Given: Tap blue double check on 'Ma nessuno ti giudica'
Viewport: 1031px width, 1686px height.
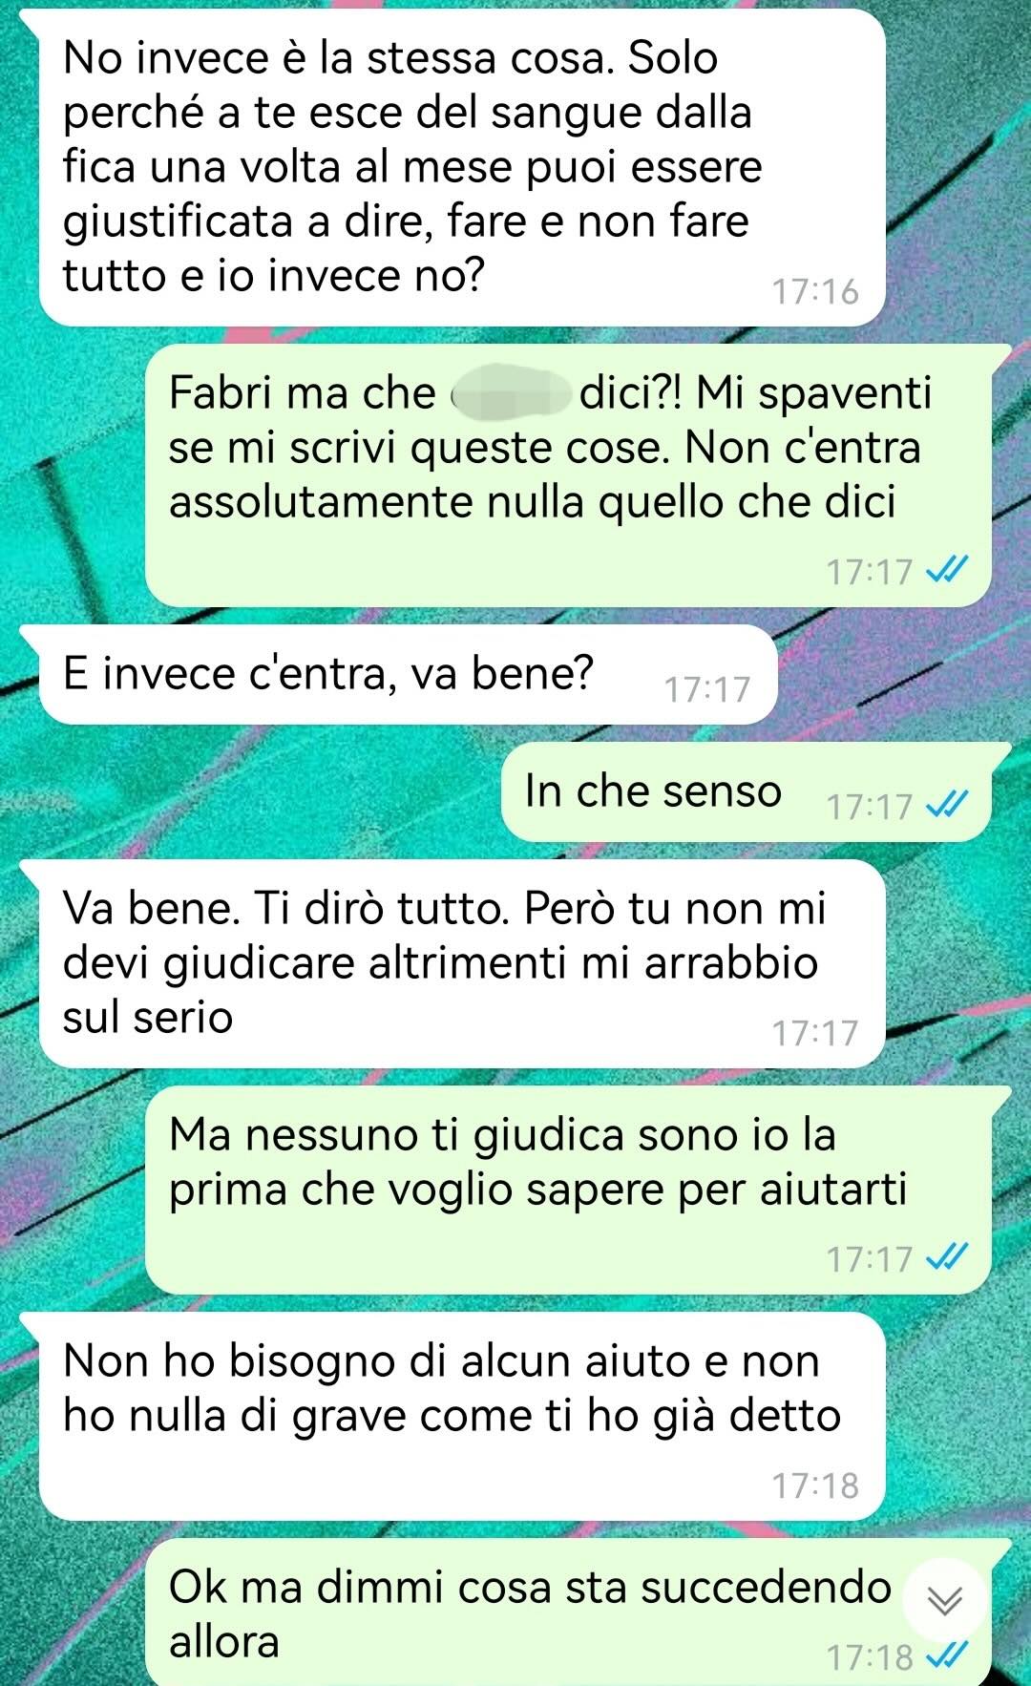Looking at the screenshot, I should (948, 1257).
